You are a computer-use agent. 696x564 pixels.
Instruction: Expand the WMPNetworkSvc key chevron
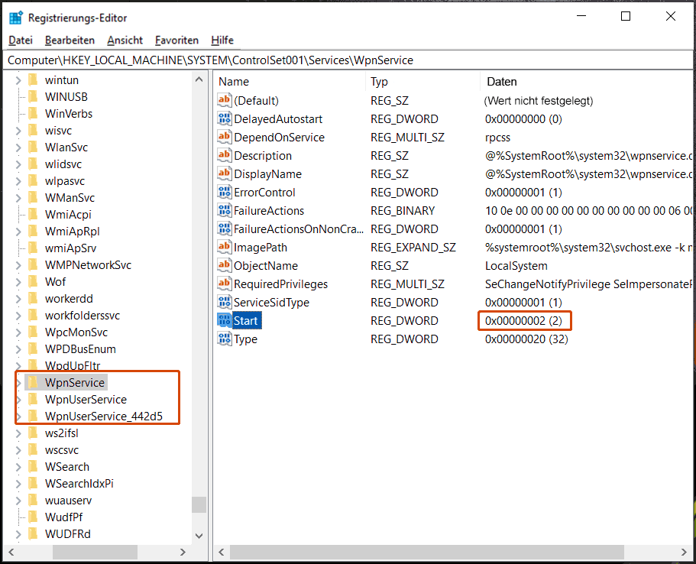[18, 265]
